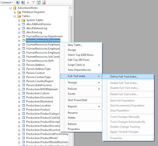
Task: Expand the Person.AddressType table node
Action: pyautogui.click(x=19, y=69)
